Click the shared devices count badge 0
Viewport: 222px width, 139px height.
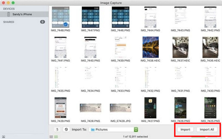[43, 22]
